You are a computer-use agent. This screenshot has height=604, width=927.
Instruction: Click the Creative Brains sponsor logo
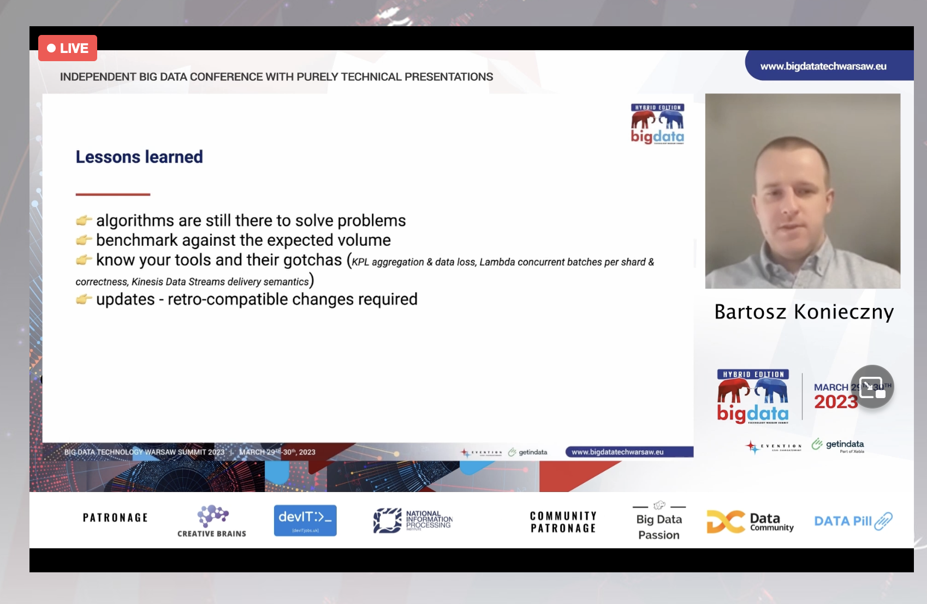click(x=212, y=521)
